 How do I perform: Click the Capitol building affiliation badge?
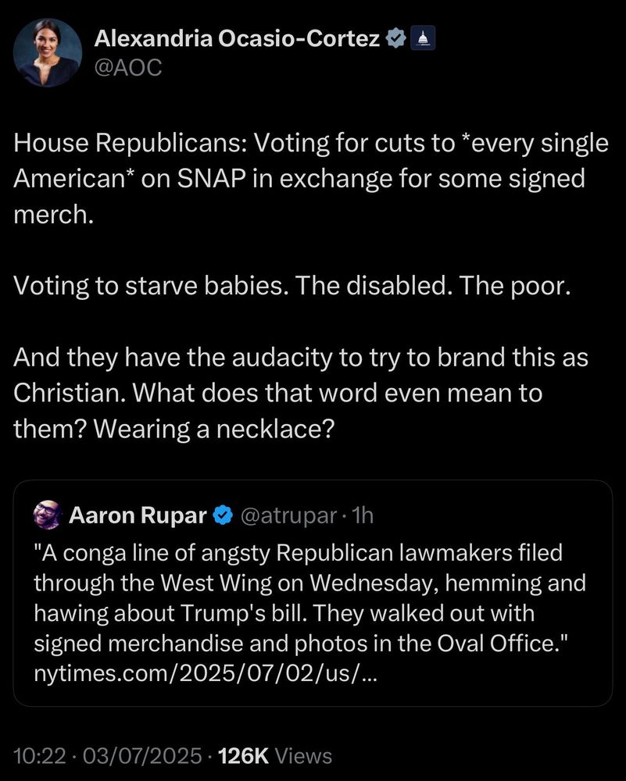423,38
